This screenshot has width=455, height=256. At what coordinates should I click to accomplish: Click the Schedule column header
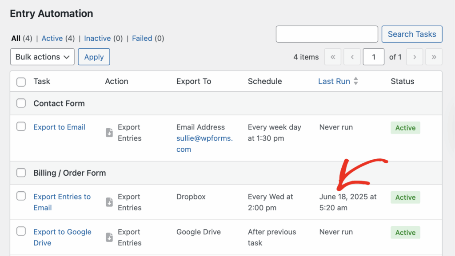click(x=265, y=81)
